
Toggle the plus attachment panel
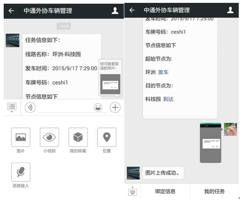point(115,107)
